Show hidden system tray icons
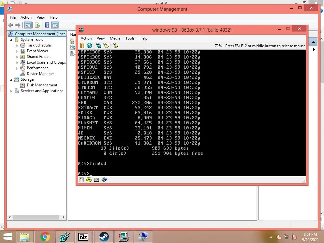This screenshot has width=324, height=243. [271, 237]
